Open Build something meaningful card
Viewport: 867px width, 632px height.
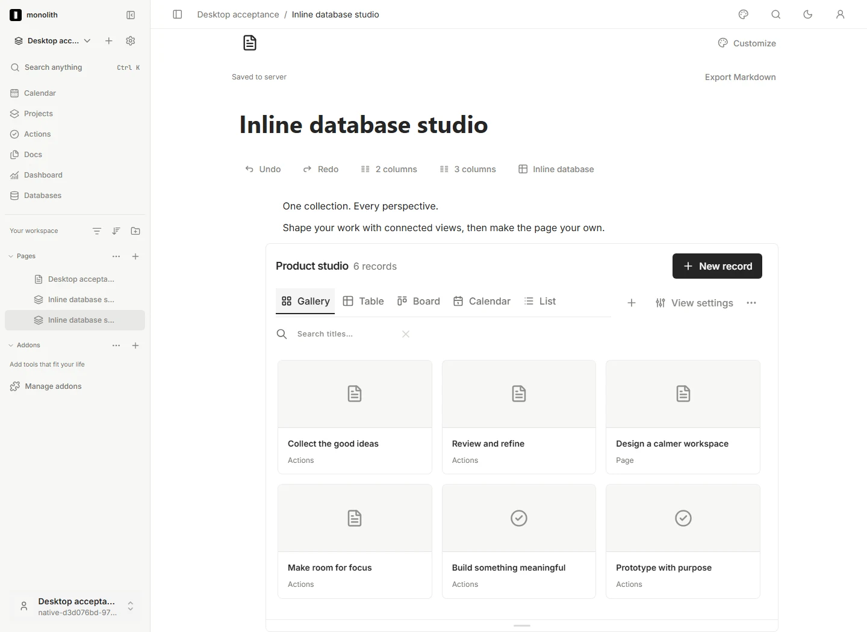click(x=519, y=541)
